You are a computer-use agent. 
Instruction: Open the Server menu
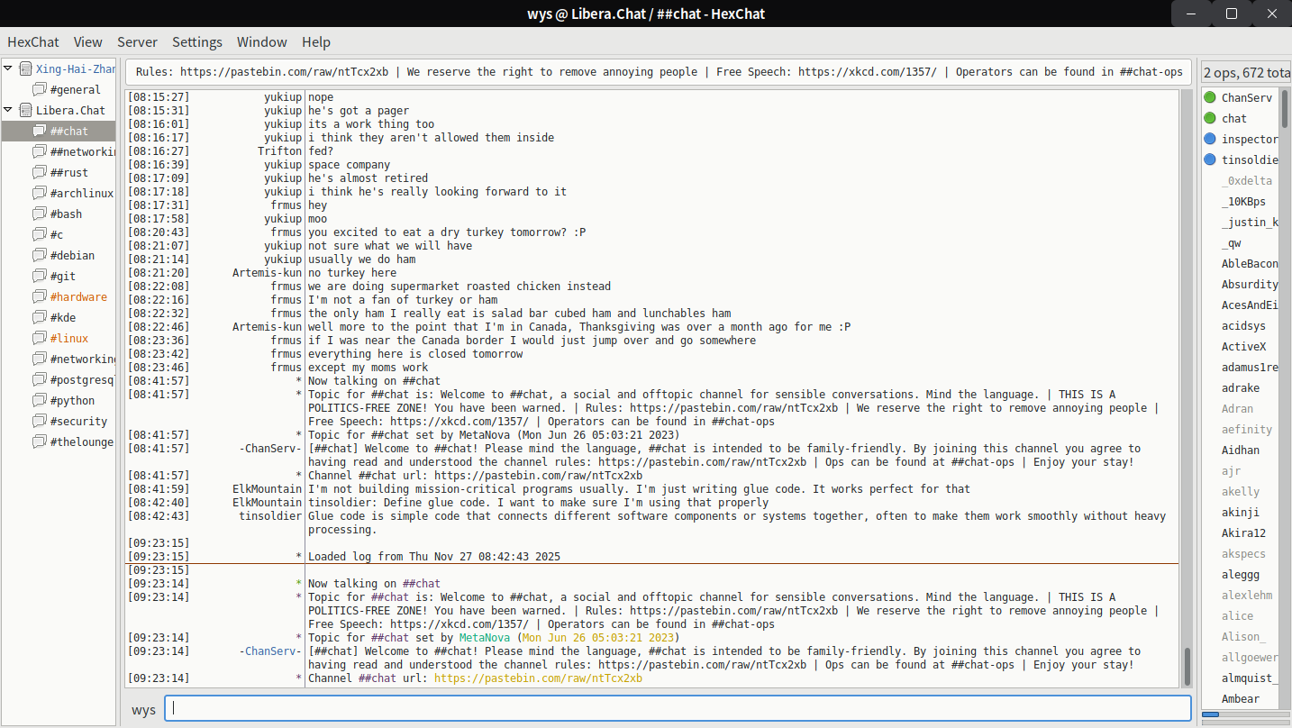(x=137, y=42)
